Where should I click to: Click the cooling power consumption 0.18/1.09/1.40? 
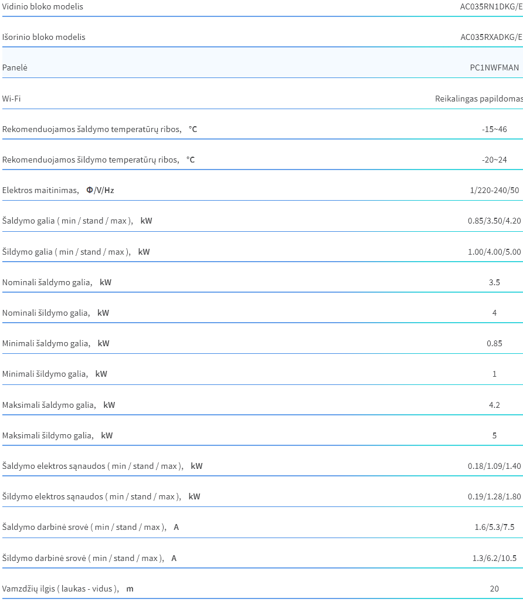(494, 466)
